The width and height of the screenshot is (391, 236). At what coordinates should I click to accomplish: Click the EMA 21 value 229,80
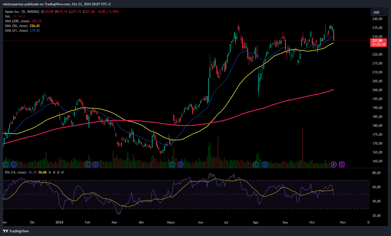pyautogui.click(x=35, y=31)
